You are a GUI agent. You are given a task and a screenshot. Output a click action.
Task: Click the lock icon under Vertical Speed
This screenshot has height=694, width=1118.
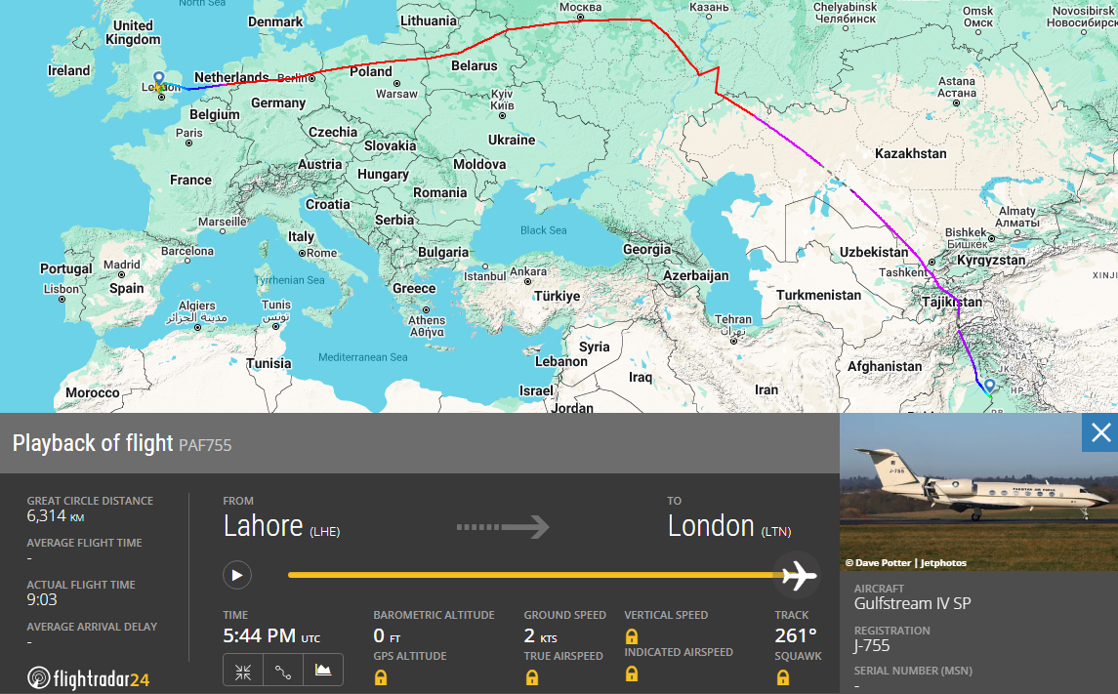[x=632, y=636]
